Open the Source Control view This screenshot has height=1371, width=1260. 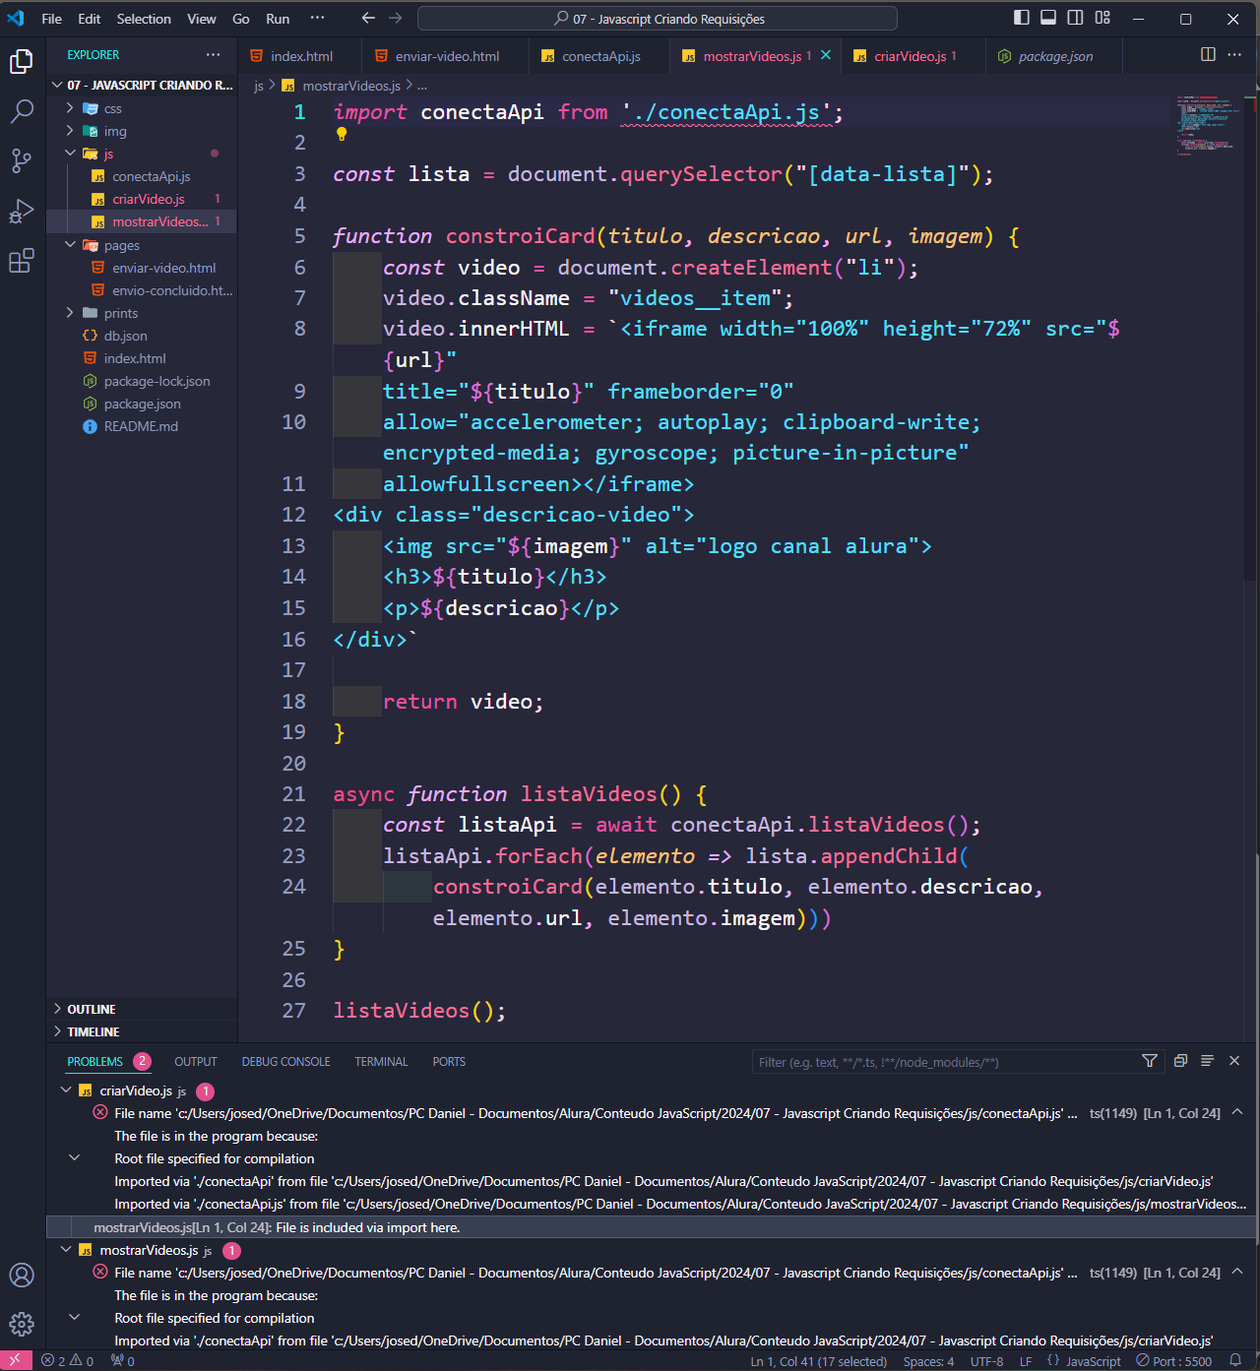coord(22,160)
